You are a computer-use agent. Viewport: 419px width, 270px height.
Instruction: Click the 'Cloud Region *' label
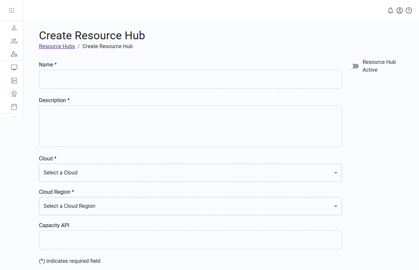point(57,192)
